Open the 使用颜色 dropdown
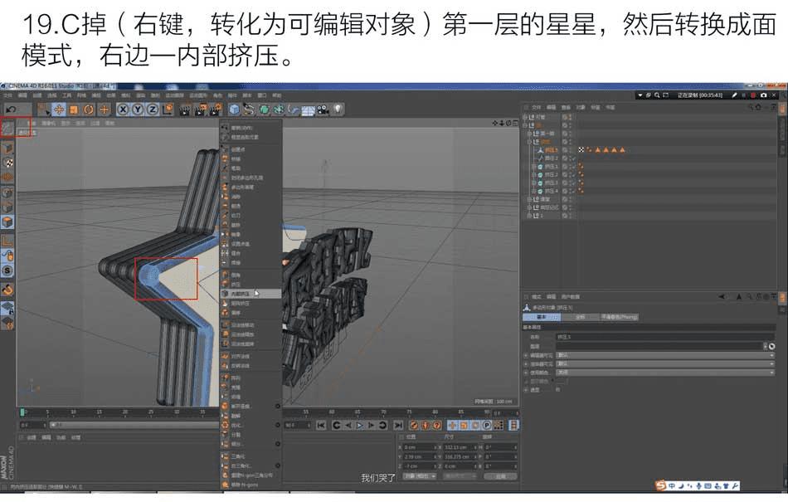This screenshot has height=502, width=788. click(x=665, y=373)
